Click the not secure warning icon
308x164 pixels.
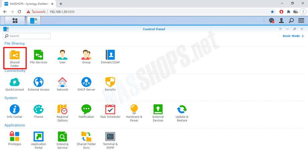pos(28,12)
